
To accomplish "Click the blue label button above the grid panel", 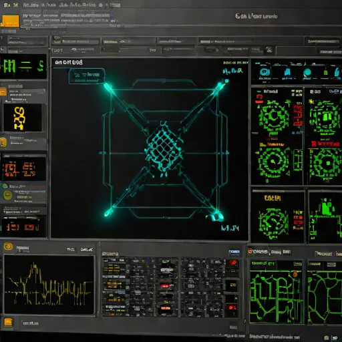I will point(234,252).
